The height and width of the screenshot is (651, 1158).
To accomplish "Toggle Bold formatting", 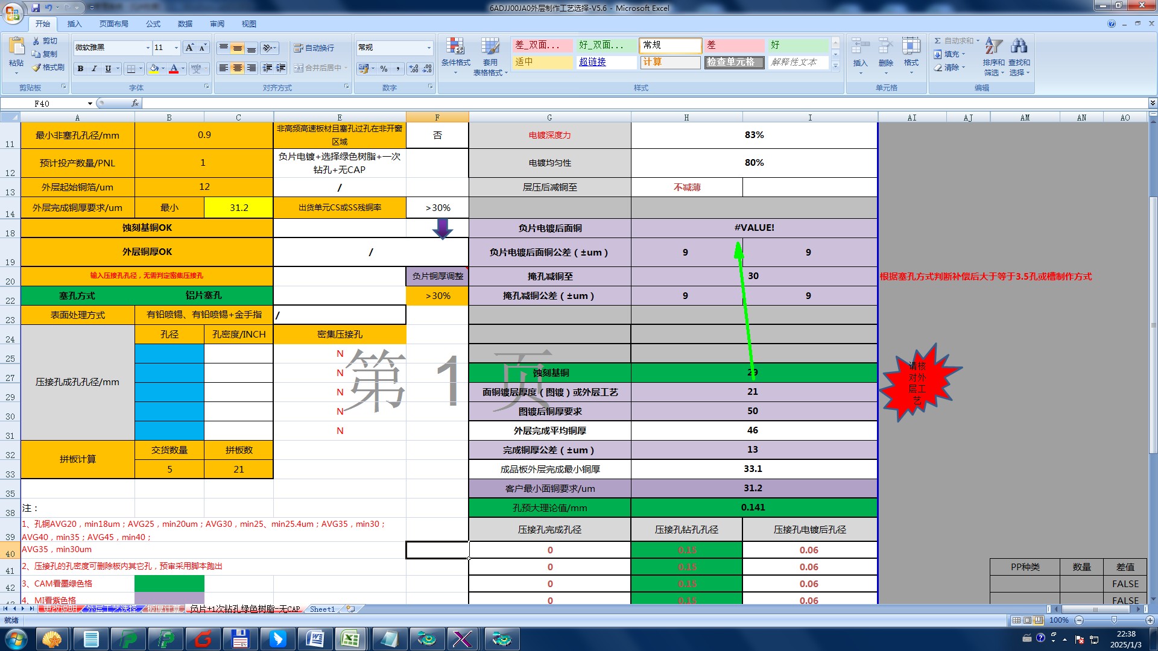I will coord(80,69).
